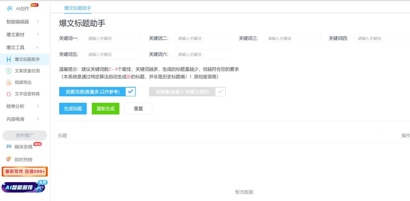Collapse the 爆文工具 chevron
This screenshot has height=201, width=410.
coord(37,47)
